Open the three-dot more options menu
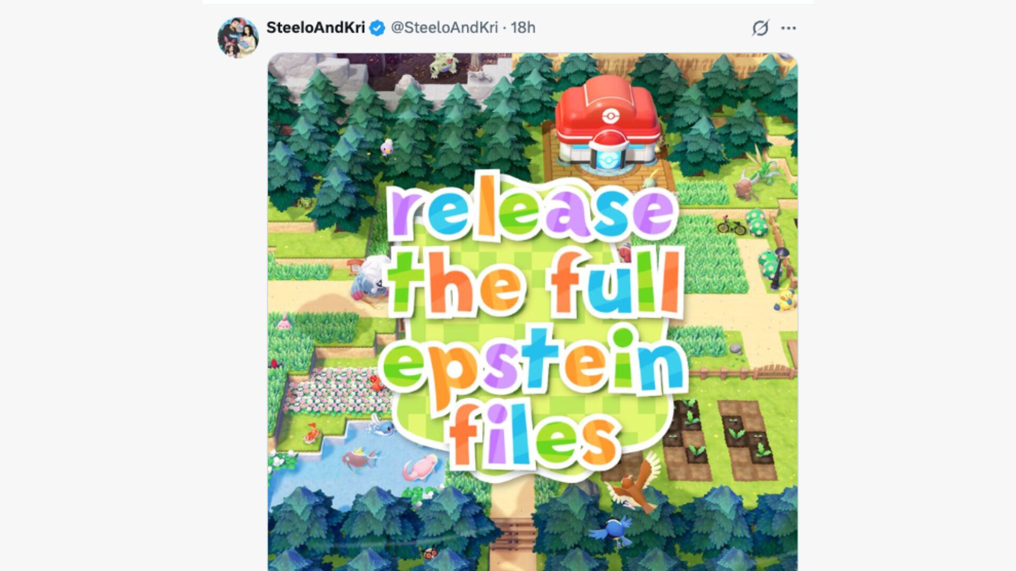 point(788,28)
